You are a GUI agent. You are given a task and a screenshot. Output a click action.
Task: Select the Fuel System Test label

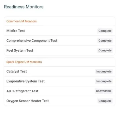pyautogui.click(x=20, y=50)
